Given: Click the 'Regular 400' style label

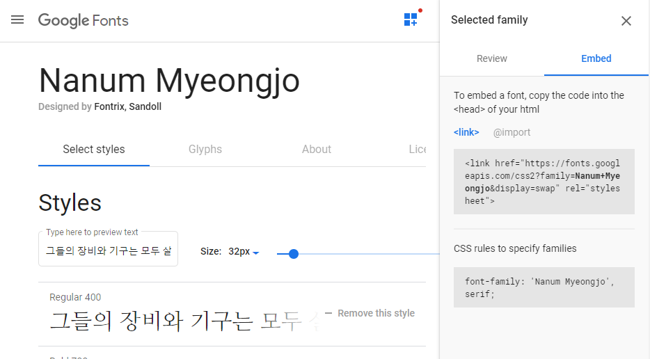Looking at the screenshot, I should 75,297.
